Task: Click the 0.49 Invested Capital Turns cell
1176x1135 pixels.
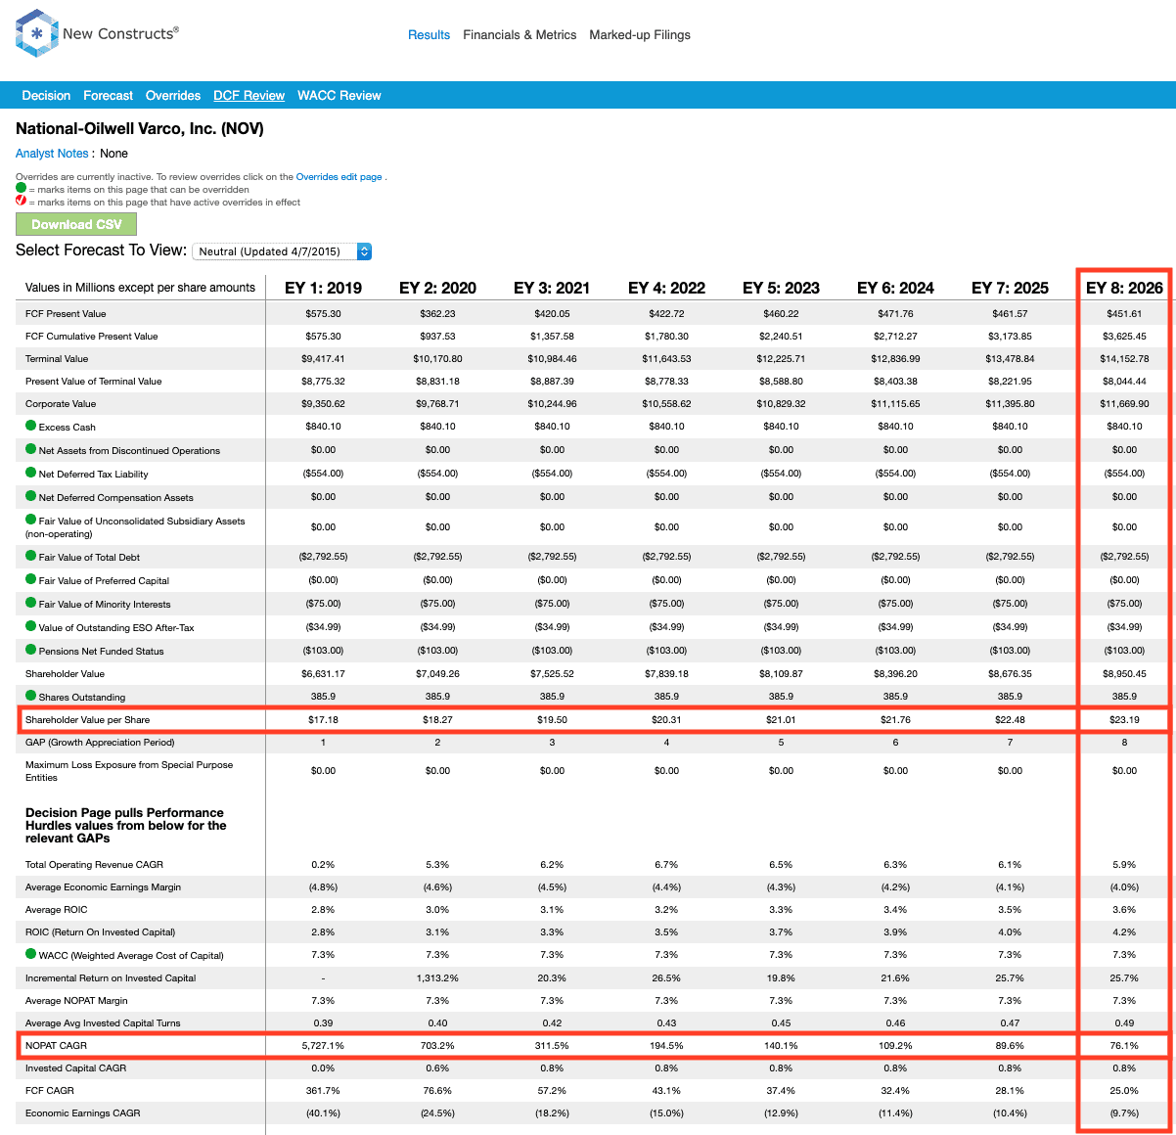Action: 1124,1023
